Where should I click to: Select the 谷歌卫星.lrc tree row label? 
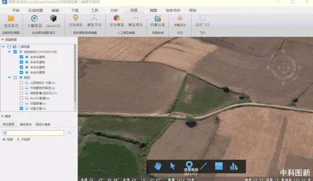[x=38, y=109]
